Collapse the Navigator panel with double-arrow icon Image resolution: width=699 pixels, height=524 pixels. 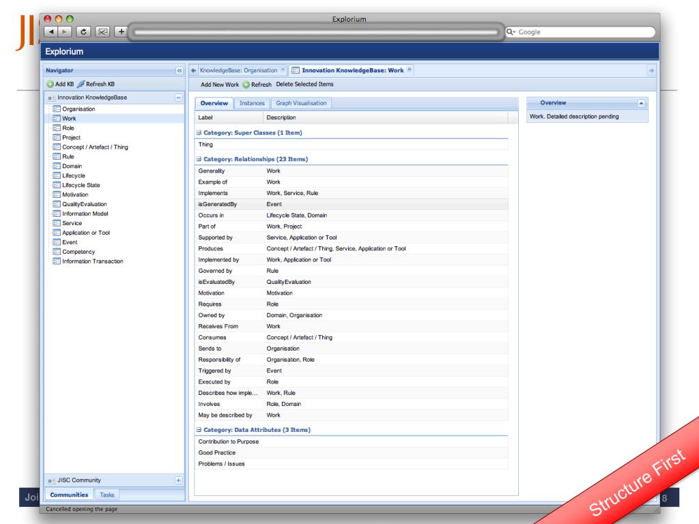tap(180, 70)
